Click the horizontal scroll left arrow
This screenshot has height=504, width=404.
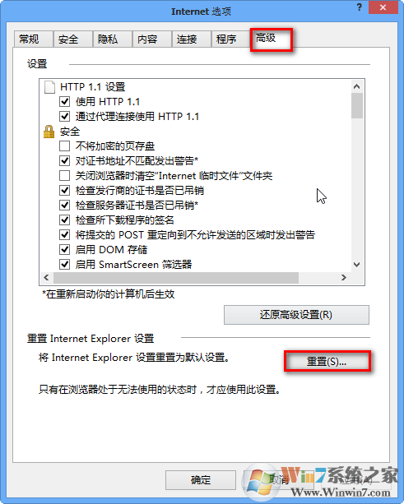point(46,277)
